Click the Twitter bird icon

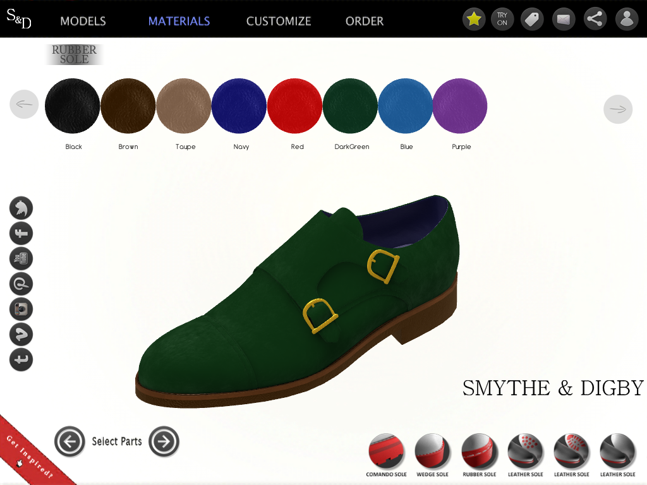pyautogui.click(x=21, y=208)
